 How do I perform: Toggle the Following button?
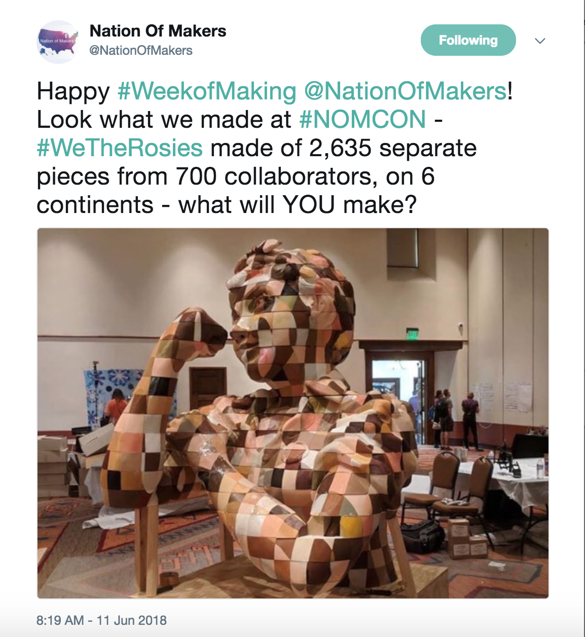coord(468,40)
